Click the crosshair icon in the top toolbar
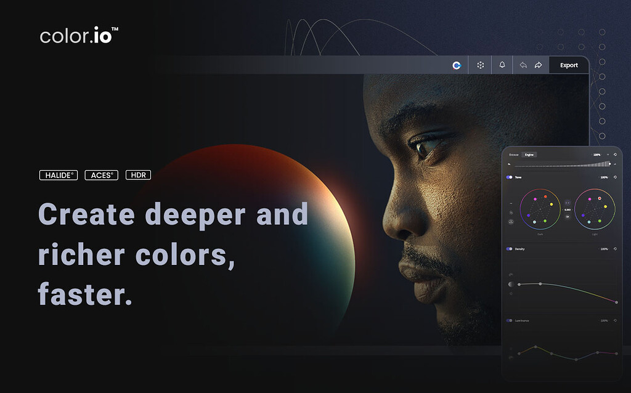Viewport: 631px width, 393px height. point(480,65)
